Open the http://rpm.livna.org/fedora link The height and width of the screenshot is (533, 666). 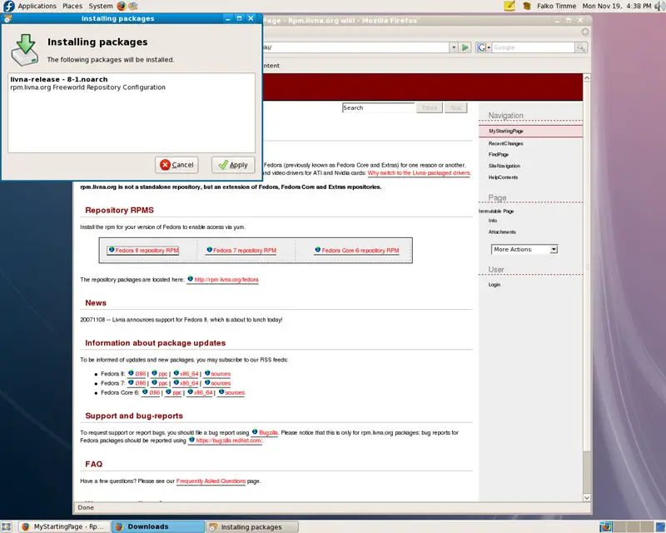click(226, 280)
